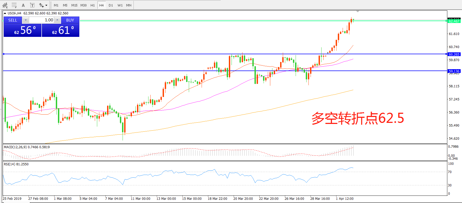Switch to M1 timeframe
Image resolution: width=462 pixels, height=203 pixels.
click(56, 5)
